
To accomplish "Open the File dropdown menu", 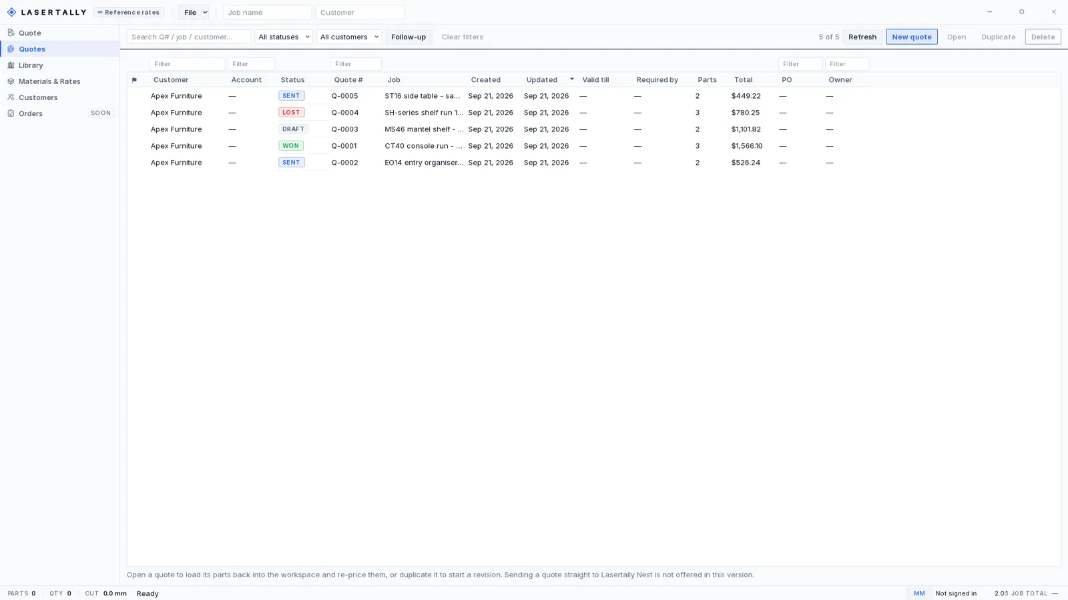I will 194,12.
